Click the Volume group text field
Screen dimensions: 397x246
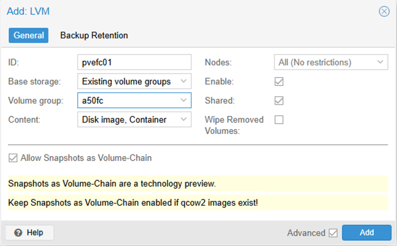(x=127, y=100)
